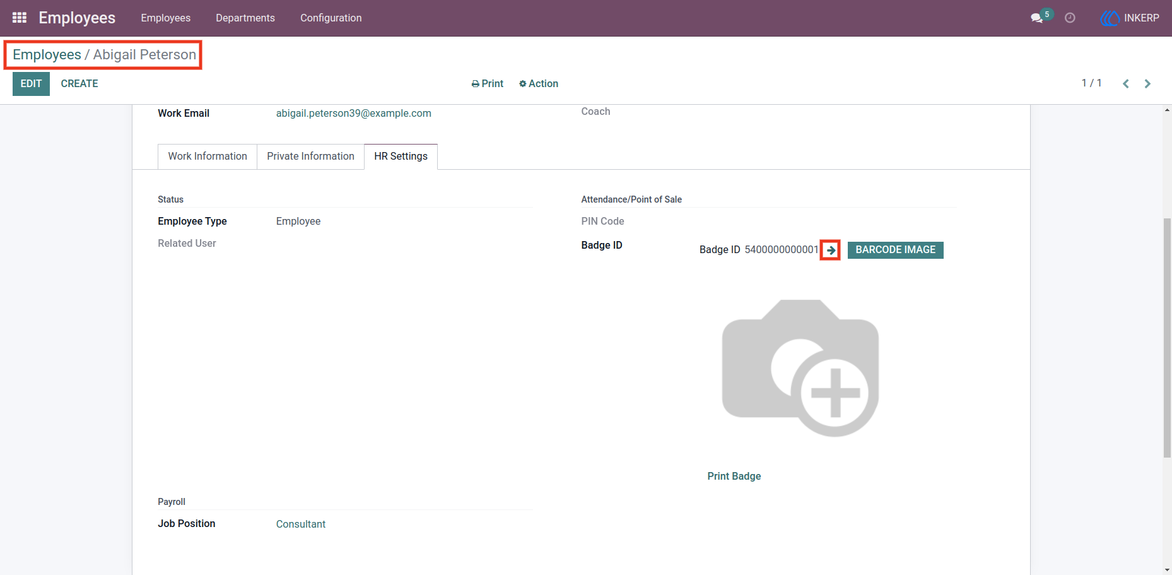Open the Consultant job position link
1172x575 pixels.
coord(301,524)
